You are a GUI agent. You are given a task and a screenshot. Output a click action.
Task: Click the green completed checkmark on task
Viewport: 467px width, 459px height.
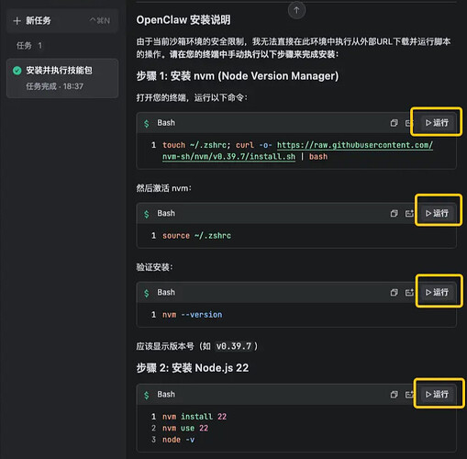[x=17, y=71]
